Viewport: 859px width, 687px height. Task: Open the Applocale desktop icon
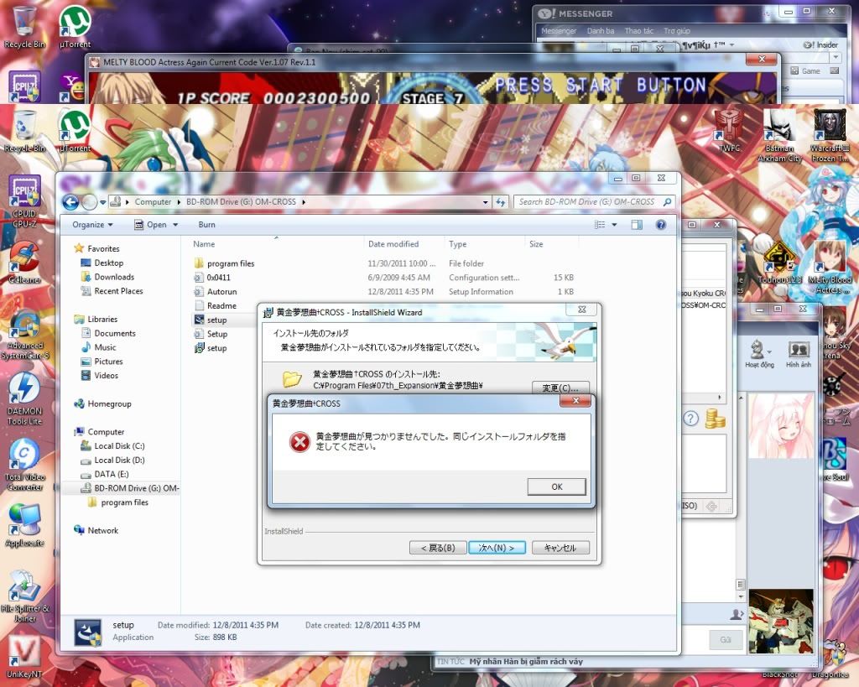pos(24,526)
